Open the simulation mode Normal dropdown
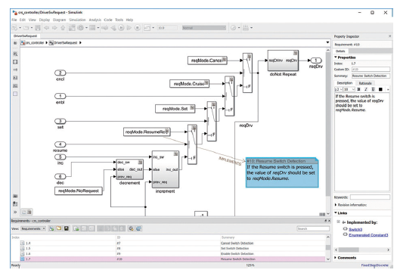Image resolution: width=397 pixels, height=273 pixels. click(204, 28)
